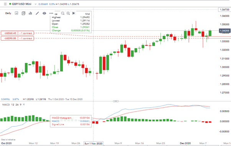This screenshot has height=146, width=231.
Task: Click the Dec 2020 label on time axis
Action: click(185, 143)
